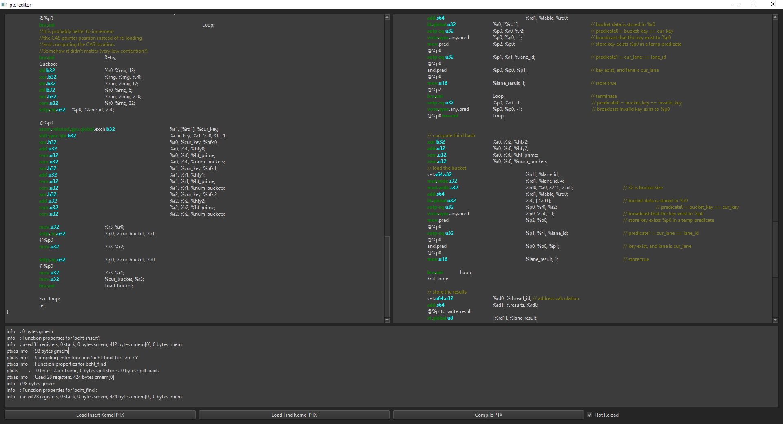
Task: Click the 'Load_bucket;' branch target text
Action: click(119, 286)
